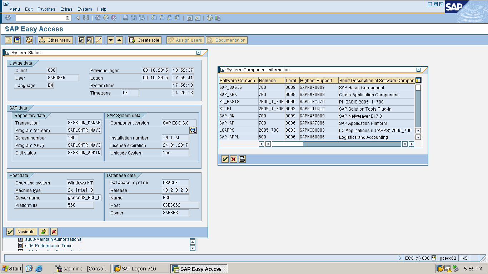Viewport: 488px width, 274px height.
Task: Open the System menu
Action: pyautogui.click(x=85, y=9)
